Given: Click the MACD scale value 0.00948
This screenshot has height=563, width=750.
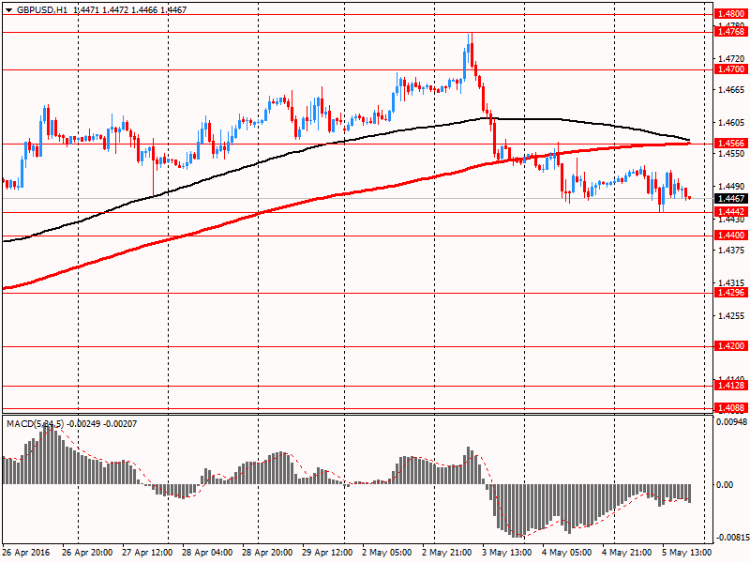Looking at the screenshot, I should point(731,421).
